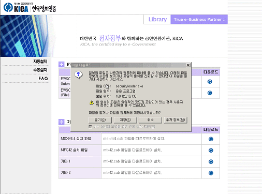Click the question mark icon in the dialog
Screen dimensions: 262x194
tap(78, 75)
